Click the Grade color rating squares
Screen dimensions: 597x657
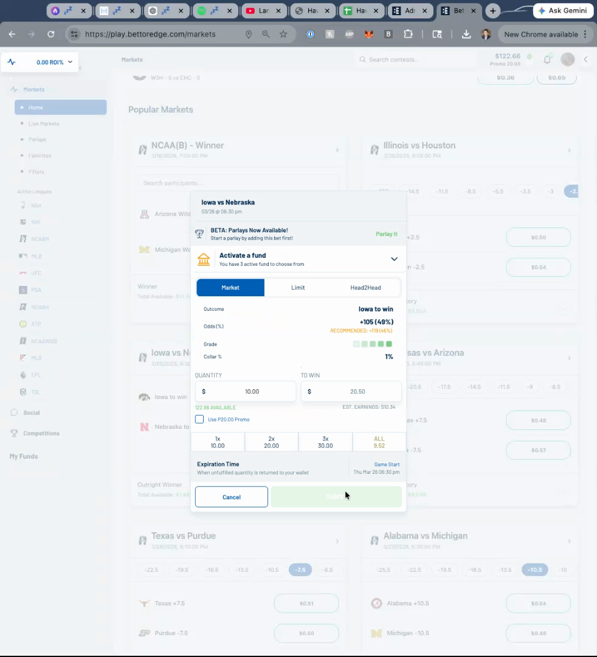click(373, 344)
